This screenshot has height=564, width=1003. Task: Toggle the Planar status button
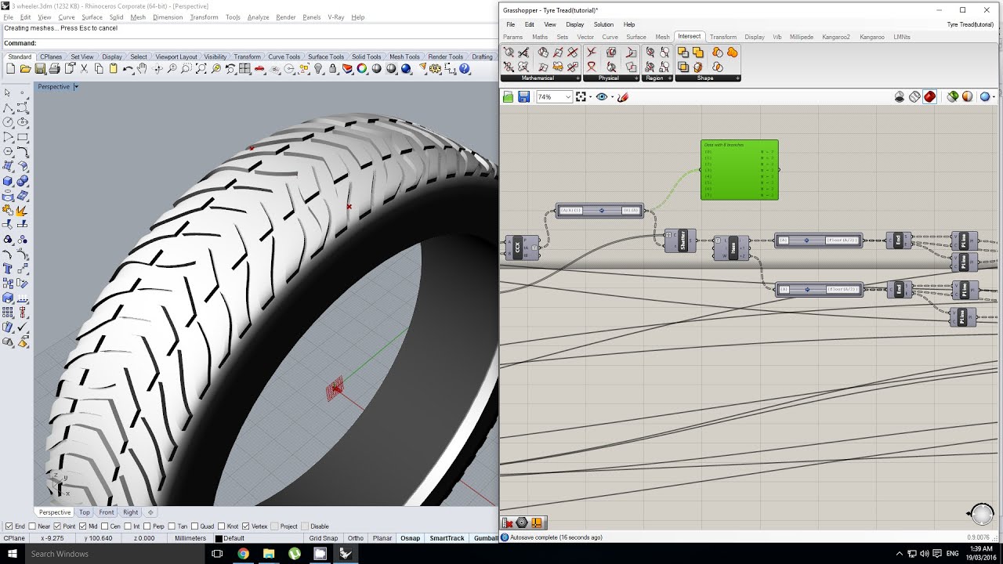(382, 538)
